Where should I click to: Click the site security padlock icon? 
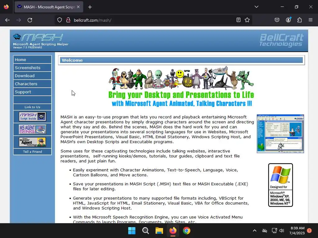68,20
